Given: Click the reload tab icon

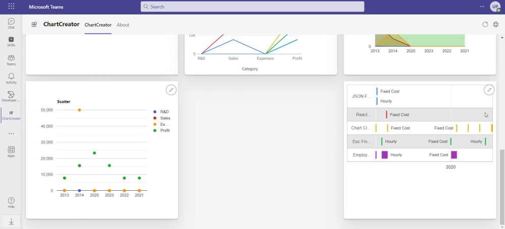Looking at the screenshot, I should point(485,24).
